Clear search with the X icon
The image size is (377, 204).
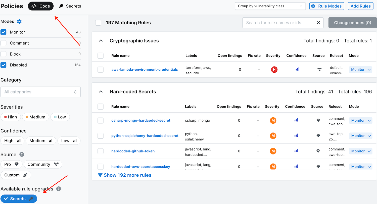coord(318,23)
